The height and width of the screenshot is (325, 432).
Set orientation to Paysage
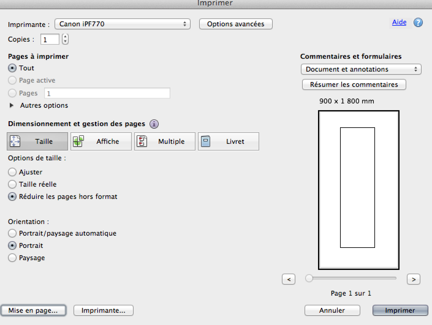(x=12, y=258)
